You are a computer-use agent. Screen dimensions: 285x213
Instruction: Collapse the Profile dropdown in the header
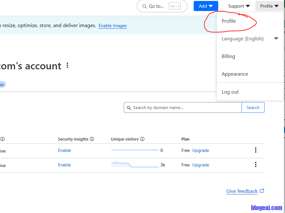(269, 6)
